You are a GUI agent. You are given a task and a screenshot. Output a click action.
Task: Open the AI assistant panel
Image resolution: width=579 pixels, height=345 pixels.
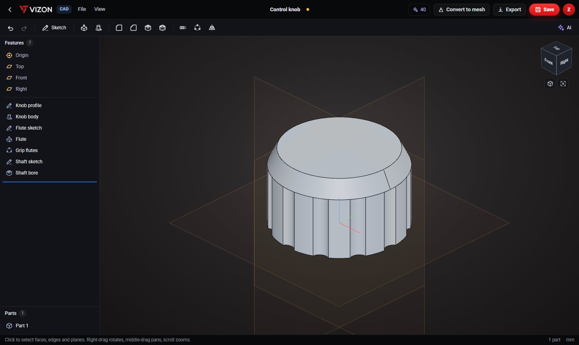pyautogui.click(x=565, y=28)
